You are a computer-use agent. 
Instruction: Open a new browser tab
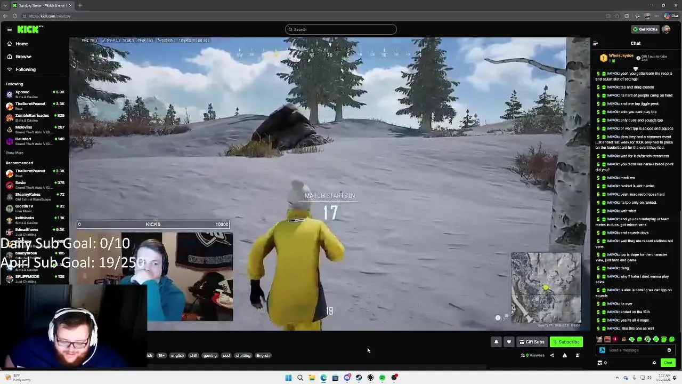pyautogui.click(x=80, y=5)
